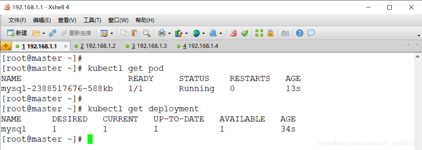
Task: Click the font icon
Action: click(x=213, y=33)
